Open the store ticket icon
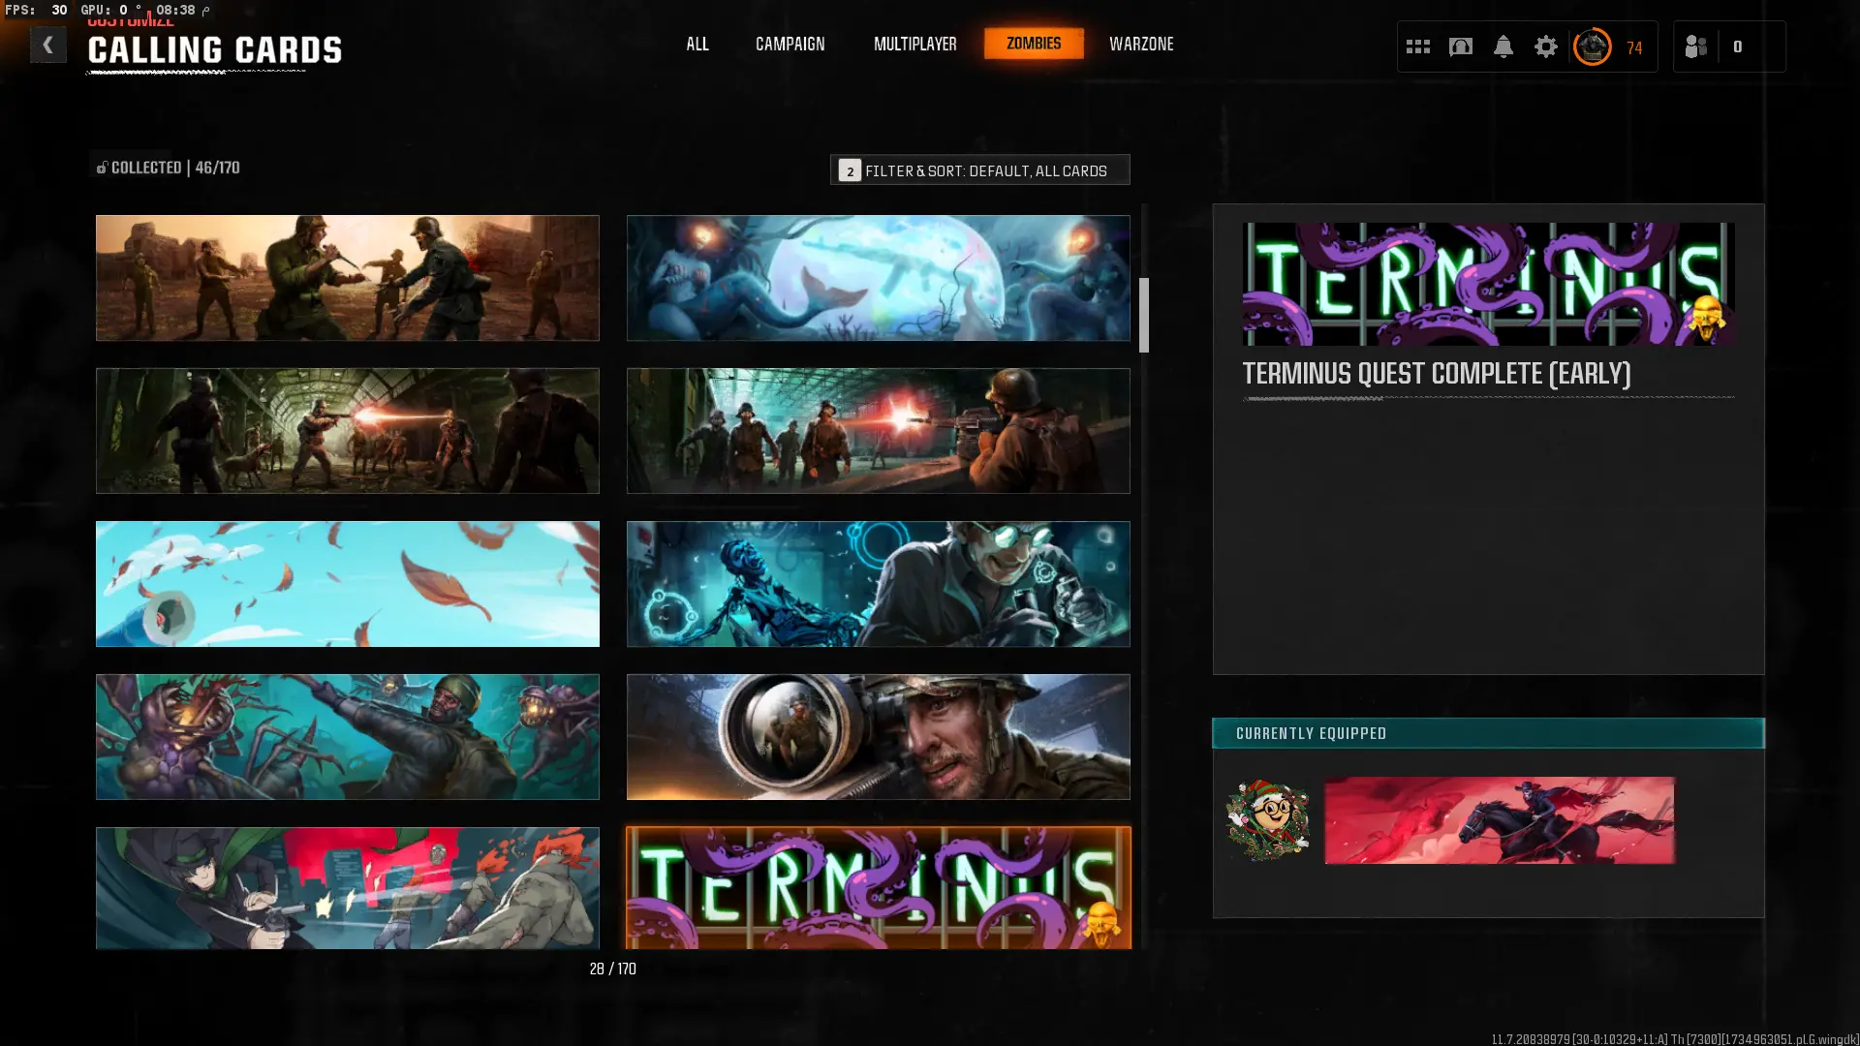Image resolution: width=1860 pixels, height=1046 pixels. [1460, 46]
